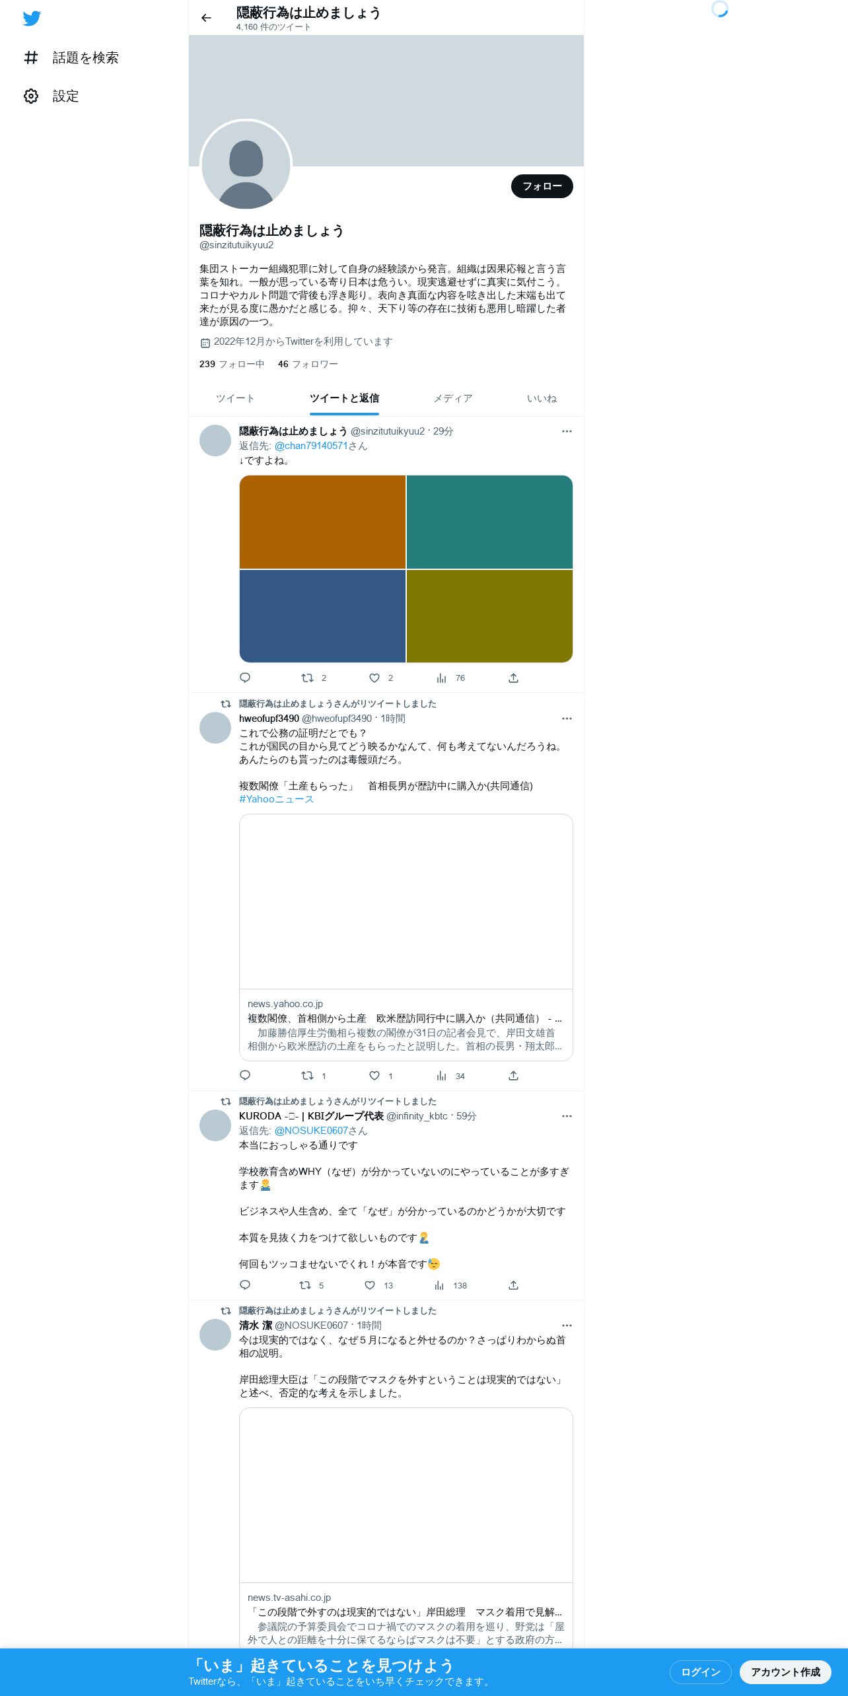Go back with the arrow icon
This screenshot has height=1696, width=848.
[206, 18]
